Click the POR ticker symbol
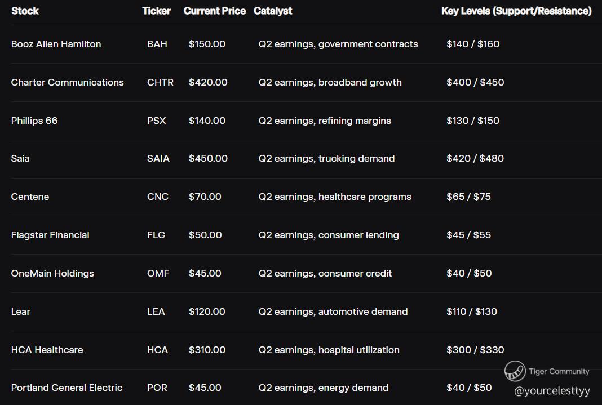Viewport: 602px width, 405px height. (x=157, y=388)
